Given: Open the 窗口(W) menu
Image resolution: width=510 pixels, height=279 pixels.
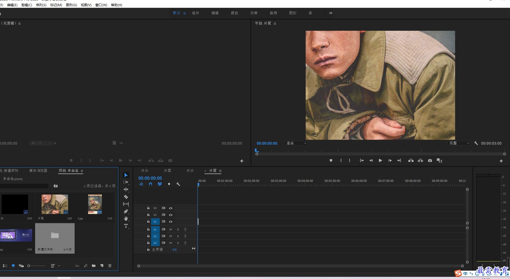Looking at the screenshot, I should click(x=101, y=5).
